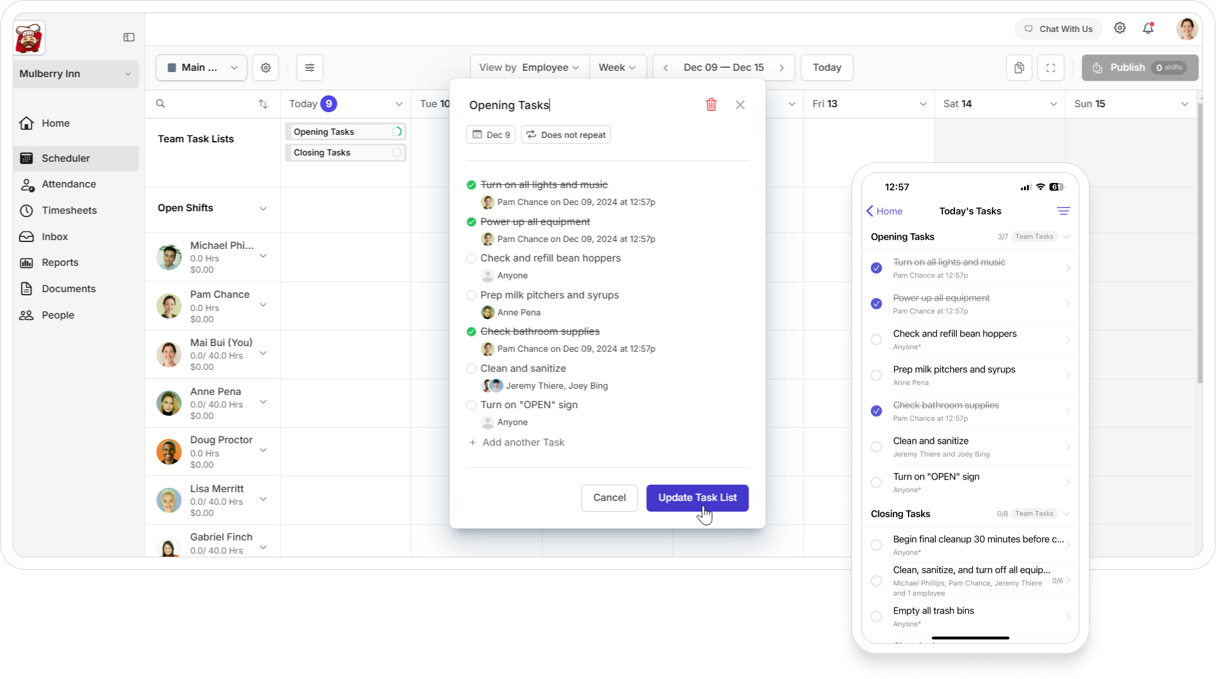Open the schedule settings gear icon
The image size is (1216, 679).
click(265, 67)
